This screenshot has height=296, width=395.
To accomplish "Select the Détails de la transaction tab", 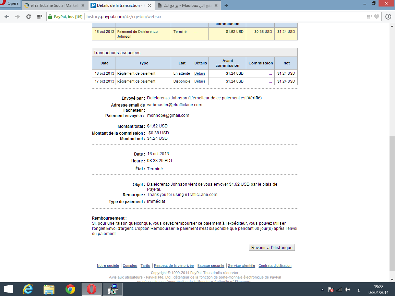I will point(121,5).
